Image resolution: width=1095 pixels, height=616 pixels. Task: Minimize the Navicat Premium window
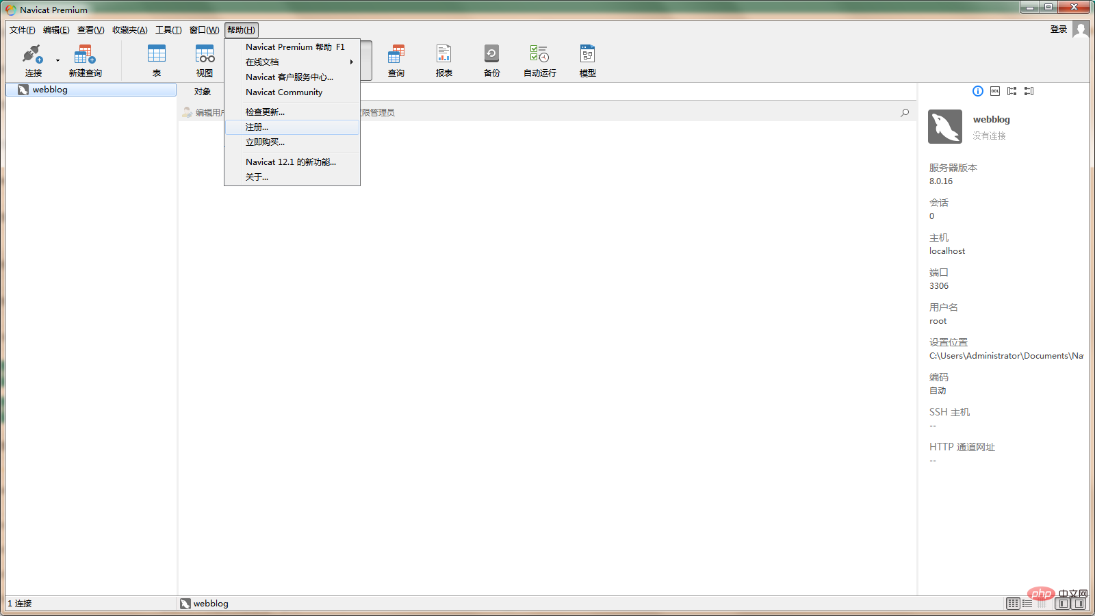point(1030,8)
